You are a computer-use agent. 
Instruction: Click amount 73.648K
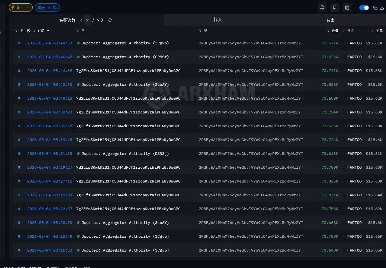tap(330, 250)
